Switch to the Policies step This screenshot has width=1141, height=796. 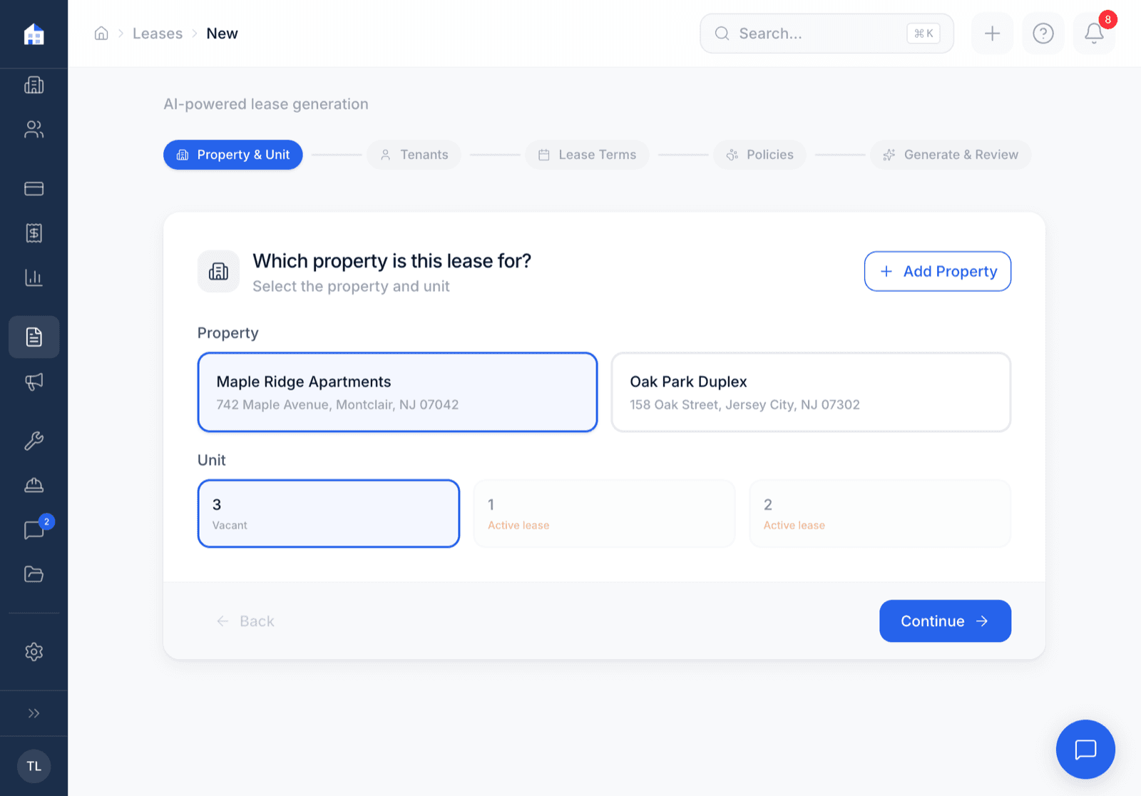pyautogui.click(x=759, y=154)
